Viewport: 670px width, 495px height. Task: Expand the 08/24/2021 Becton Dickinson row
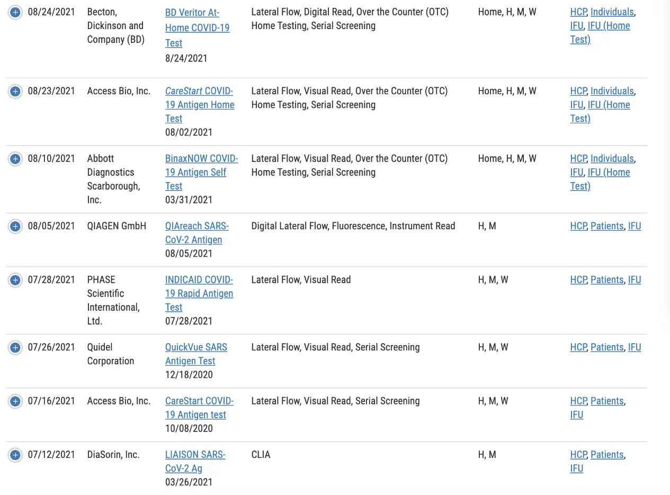[15, 12]
